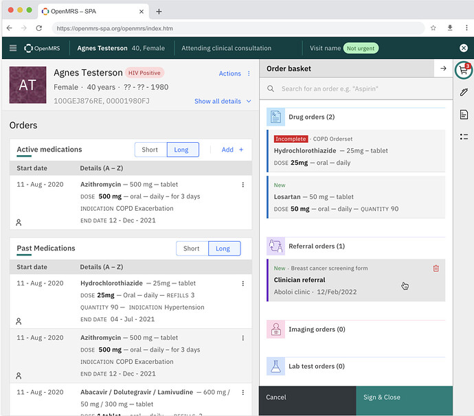Delete the Clinician referral order
Screen dimensions: 474x416
(436, 268)
